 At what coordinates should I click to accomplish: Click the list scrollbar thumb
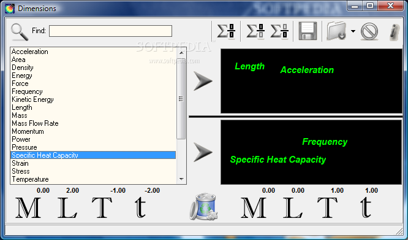[x=181, y=98]
